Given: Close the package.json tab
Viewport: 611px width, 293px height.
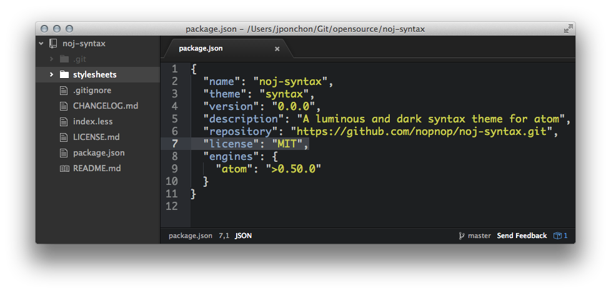Looking at the screenshot, I should click(x=277, y=49).
